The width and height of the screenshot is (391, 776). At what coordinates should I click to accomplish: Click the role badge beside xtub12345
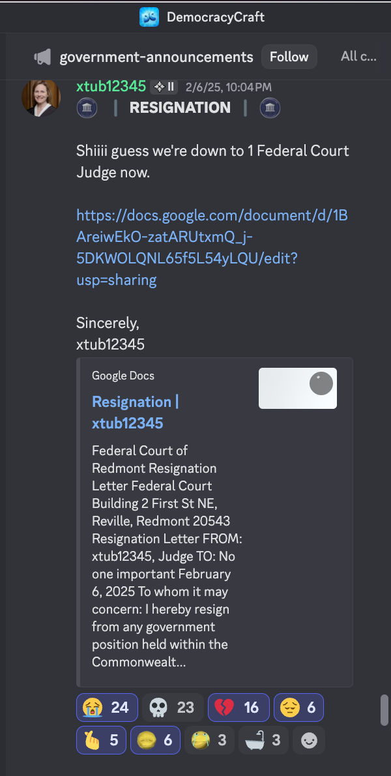coord(164,87)
